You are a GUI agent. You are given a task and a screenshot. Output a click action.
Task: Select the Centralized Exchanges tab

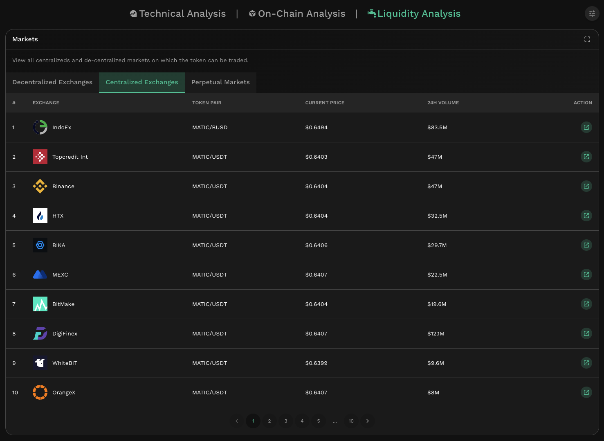[x=142, y=82]
